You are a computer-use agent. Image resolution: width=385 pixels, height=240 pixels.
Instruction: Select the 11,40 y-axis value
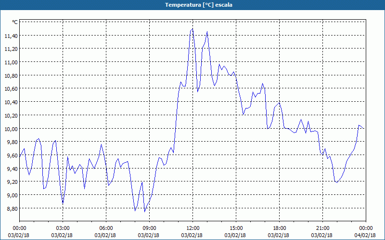pyautogui.click(x=11, y=36)
